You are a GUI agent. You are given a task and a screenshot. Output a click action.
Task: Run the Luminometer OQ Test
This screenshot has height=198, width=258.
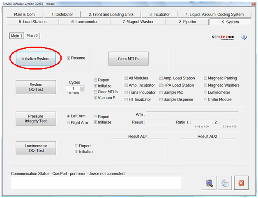click(35, 148)
